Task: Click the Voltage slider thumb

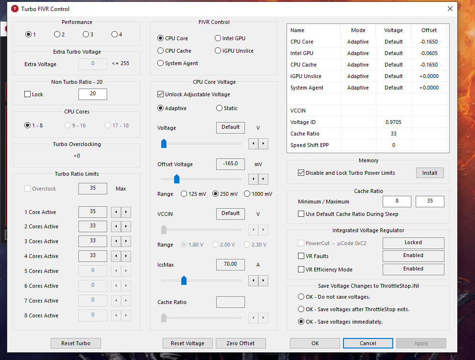Action: tap(164, 144)
